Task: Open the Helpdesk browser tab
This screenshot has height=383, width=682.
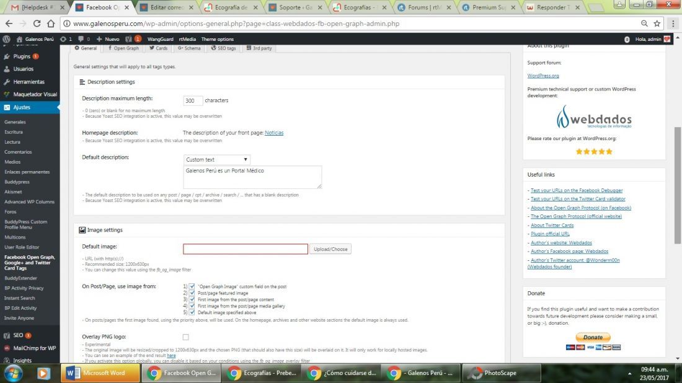Action: 37,7
